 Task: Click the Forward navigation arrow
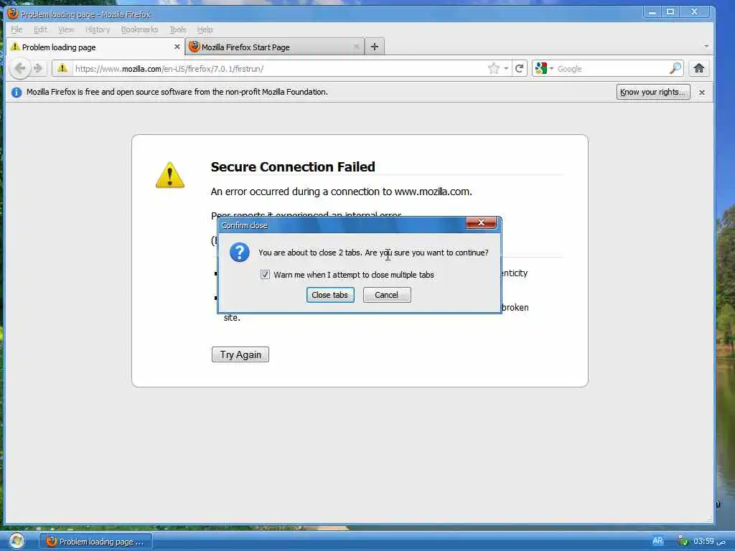click(x=39, y=68)
